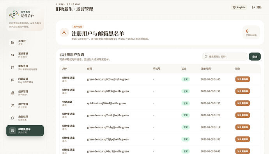Click the 查询 search button
Screen dimensions: 269x154
point(255,56)
